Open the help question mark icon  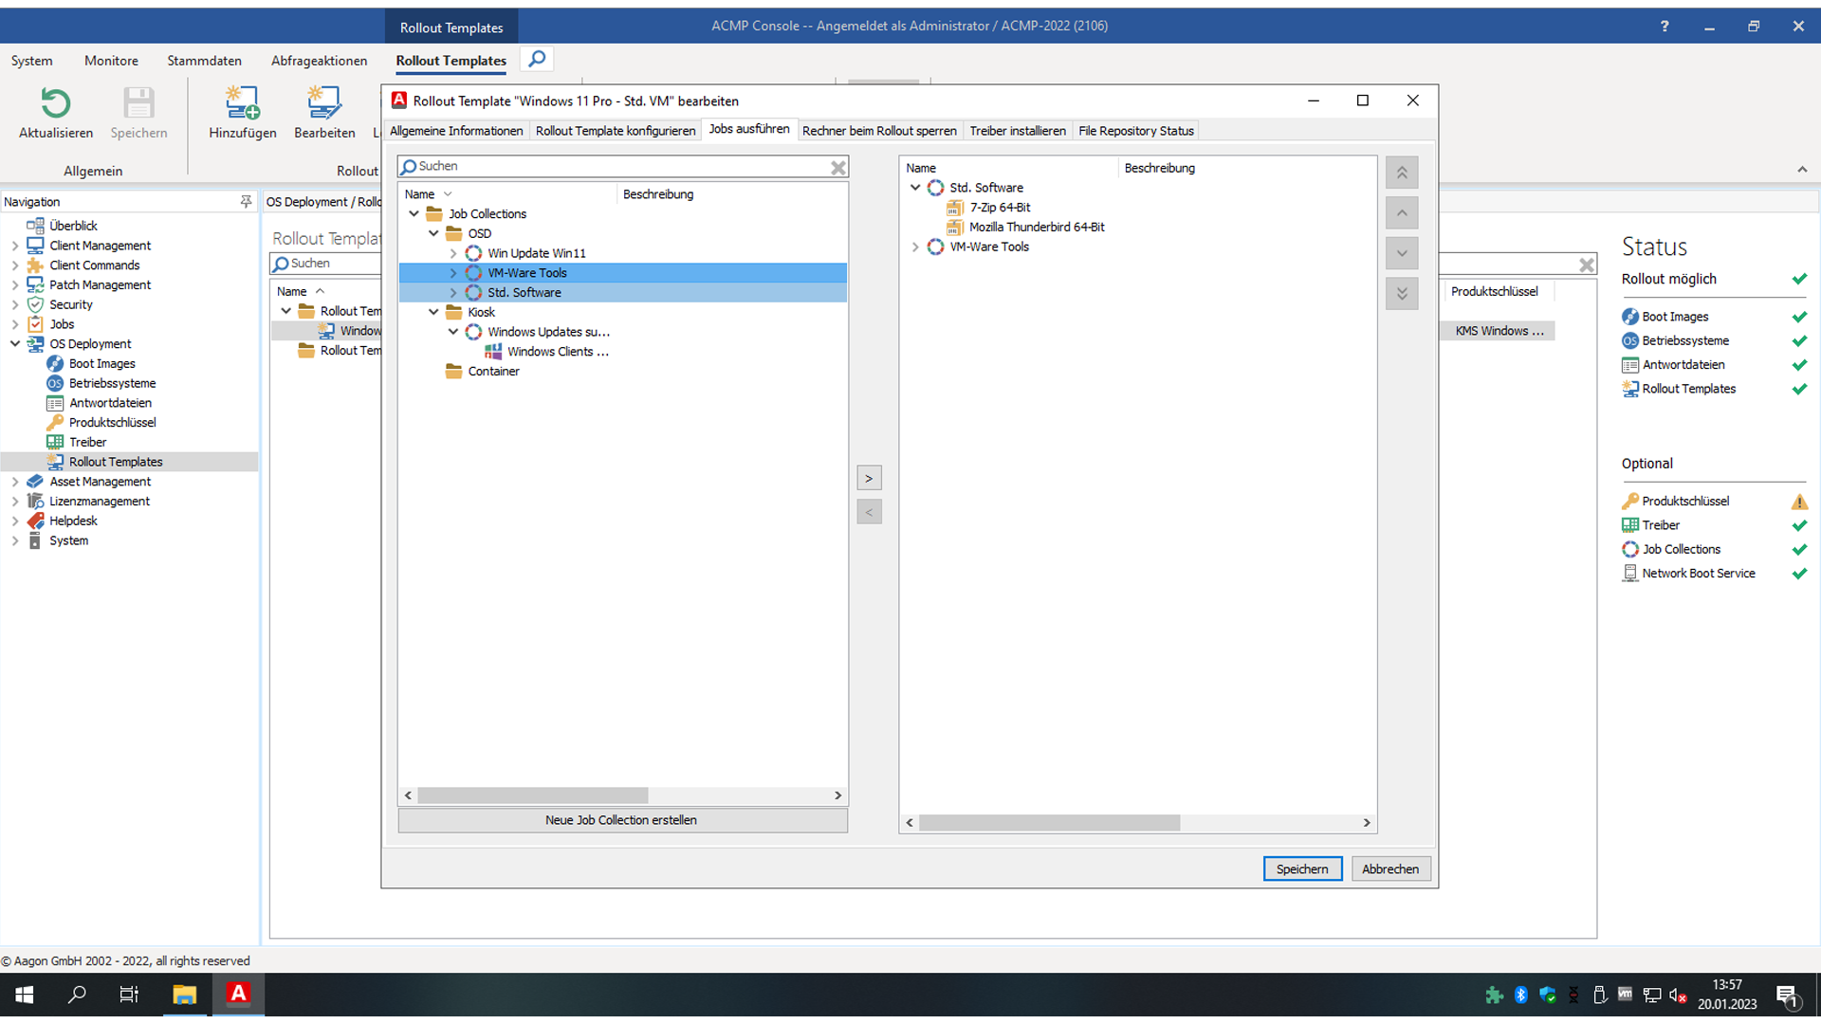[1665, 27]
